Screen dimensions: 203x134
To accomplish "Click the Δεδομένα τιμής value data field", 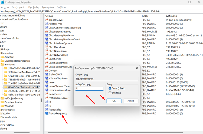I will (89, 88).
